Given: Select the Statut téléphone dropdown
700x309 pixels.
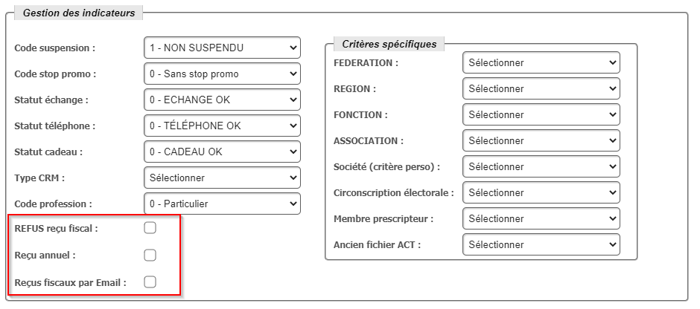Looking at the screenshot, I should click(222, 126).
